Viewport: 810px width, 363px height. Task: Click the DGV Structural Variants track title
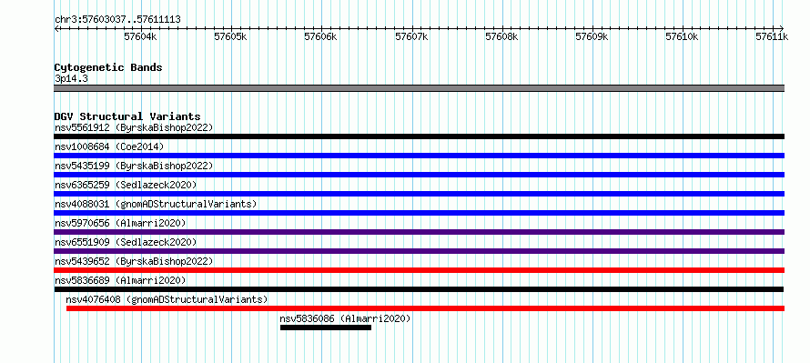[127, 116]
